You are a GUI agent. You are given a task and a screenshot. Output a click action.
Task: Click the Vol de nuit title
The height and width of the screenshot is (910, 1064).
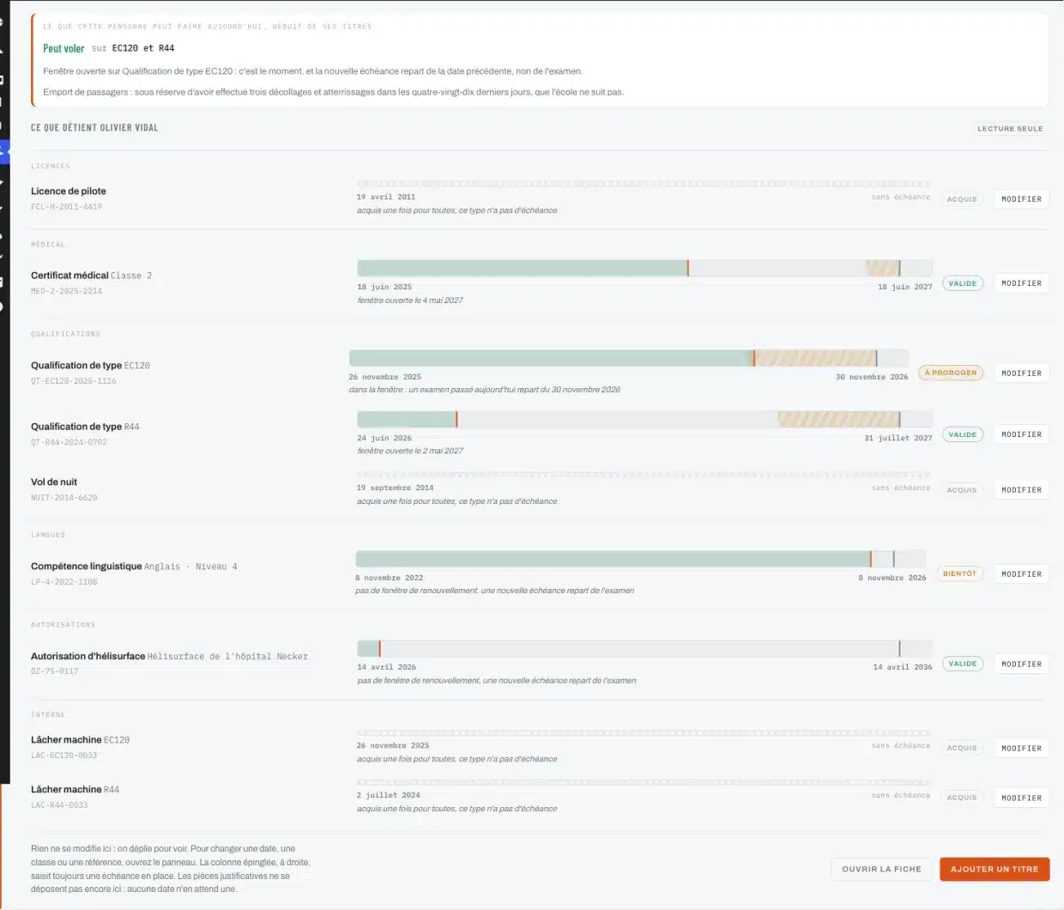(54, 482)
